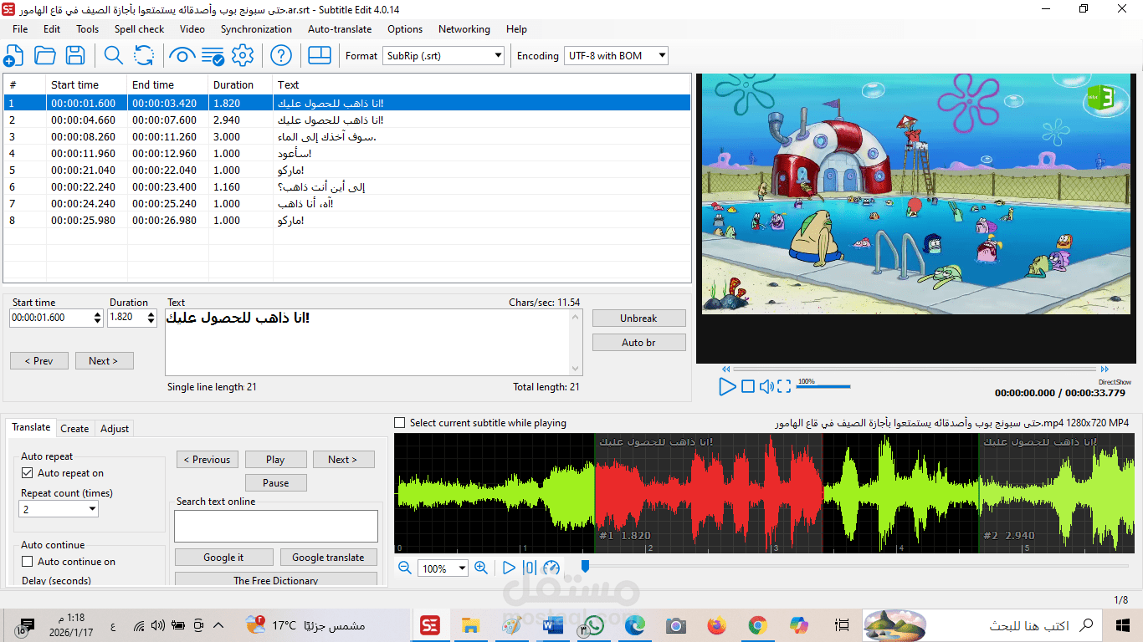
Task: Open Settings with the gear toolbar icon
Action: click(243, 56)
